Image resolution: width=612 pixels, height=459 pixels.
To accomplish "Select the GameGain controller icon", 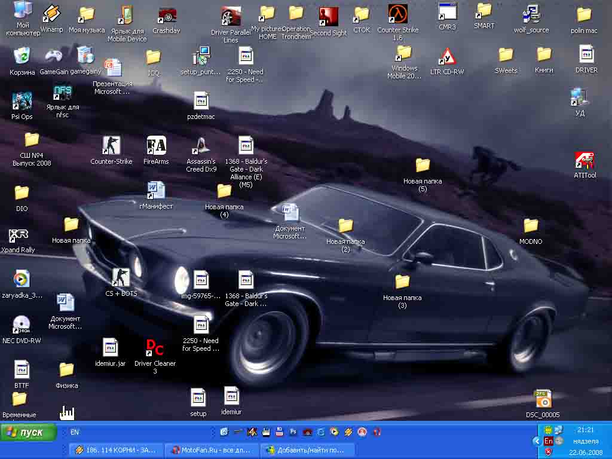I will [53, 56].
